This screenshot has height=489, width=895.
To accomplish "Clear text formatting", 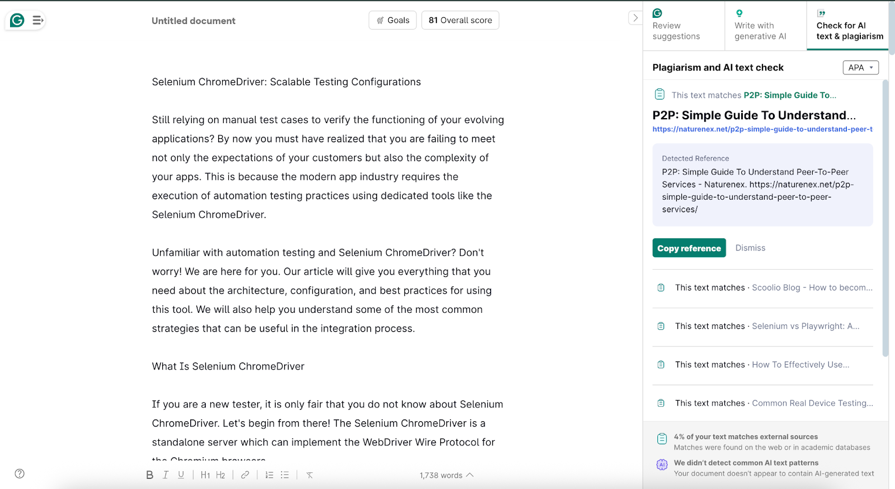I will [x=309, y=475].
